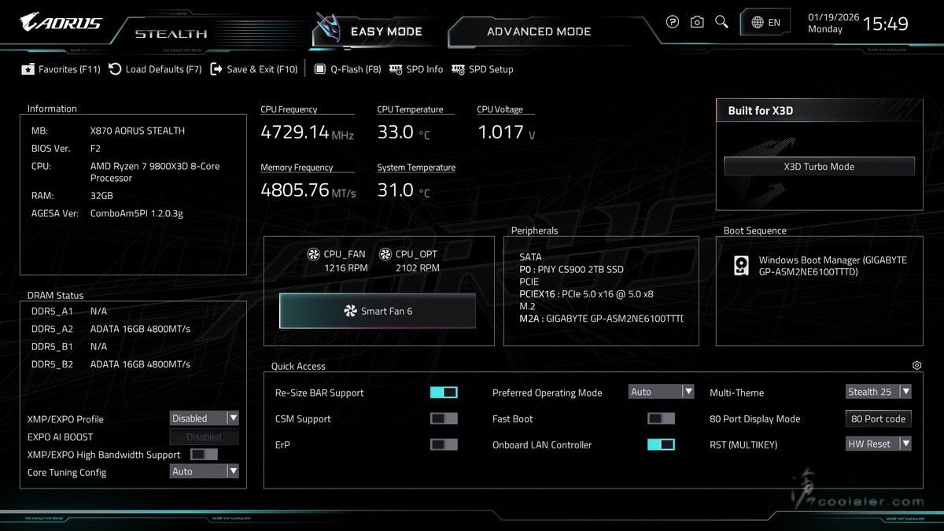The width and height of the screenshot is (944, 531).
Task: Open the Preferred Operating Mode dropdown
Action: [x=662, y=392]
